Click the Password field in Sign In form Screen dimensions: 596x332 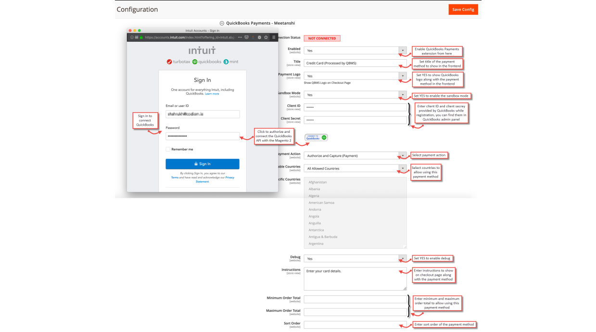[203, 136]
